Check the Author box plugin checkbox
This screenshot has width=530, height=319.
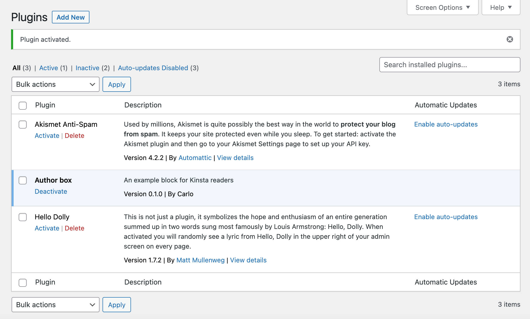23,180
